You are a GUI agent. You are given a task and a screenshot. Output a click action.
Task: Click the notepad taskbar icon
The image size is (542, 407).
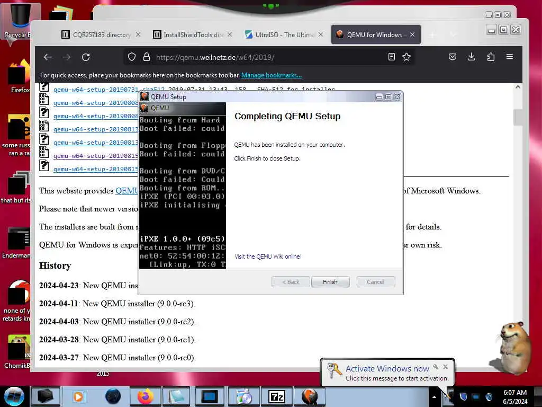[177, 396]
